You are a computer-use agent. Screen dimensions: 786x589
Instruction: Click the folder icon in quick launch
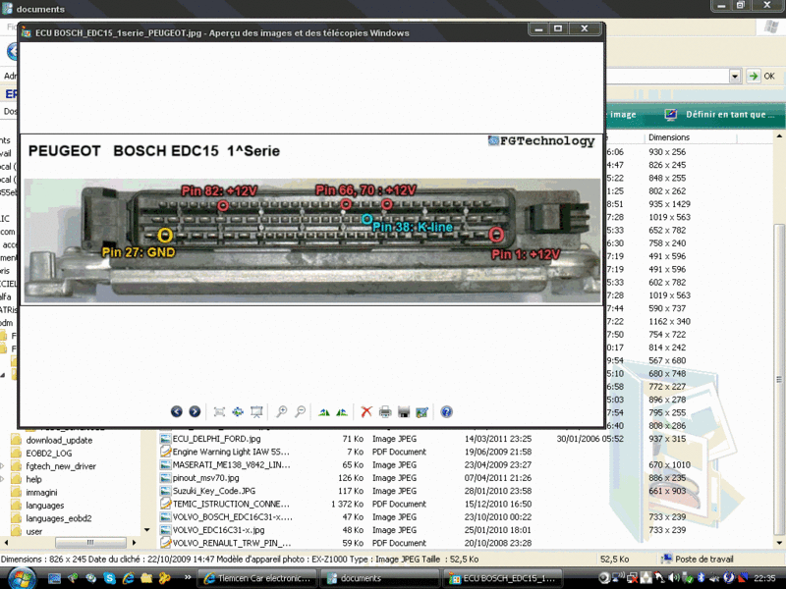tap(146, 578)
